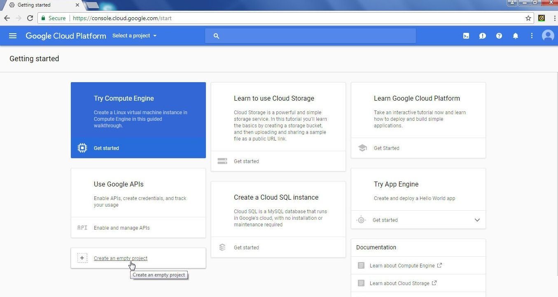The height and width of the screenshot is (297, 558).
Task: Open the Select a project dropdown
Action: pos(135,36)
